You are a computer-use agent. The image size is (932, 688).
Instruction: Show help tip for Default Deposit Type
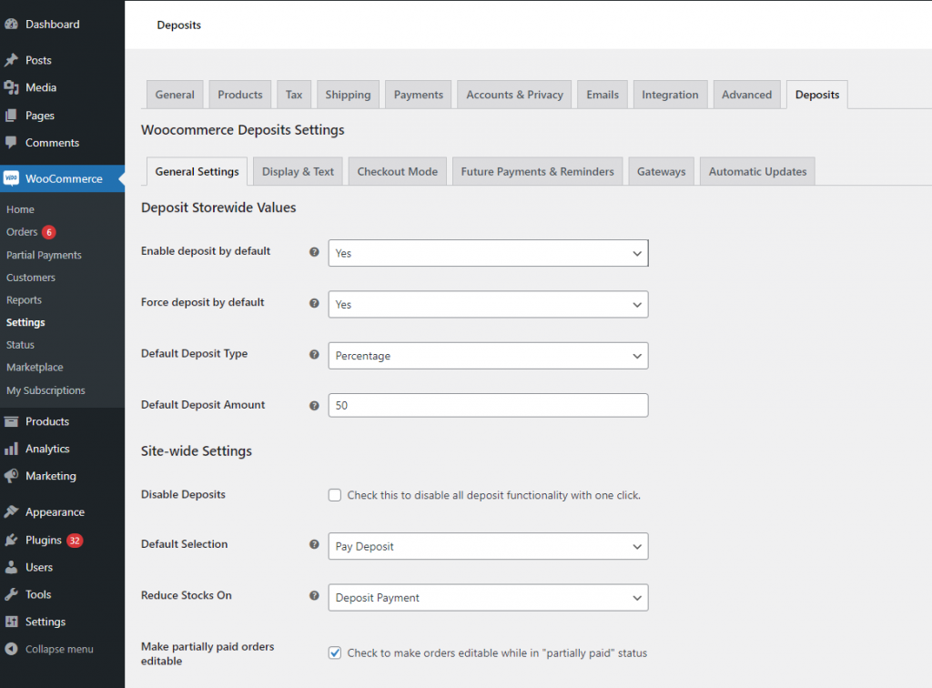(314, 355)
